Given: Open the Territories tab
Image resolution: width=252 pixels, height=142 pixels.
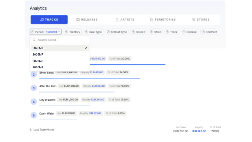Looking at the screenshot, I should (163, 20).
